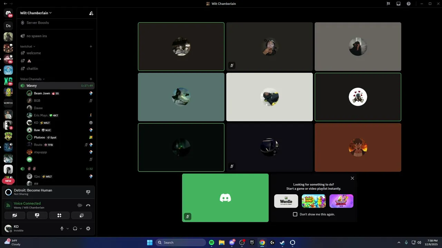Open Discord direct messages home icon
This screenshot has width=442, height=248.
point(8,13)
